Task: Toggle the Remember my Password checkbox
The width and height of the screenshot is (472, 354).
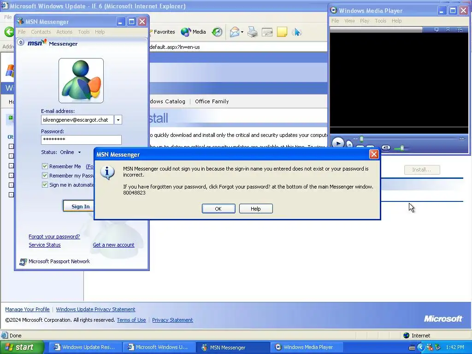Action: 45,176
